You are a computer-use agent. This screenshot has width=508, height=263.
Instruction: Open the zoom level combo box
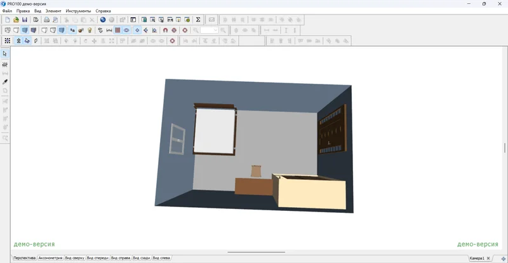coord(209,30)
